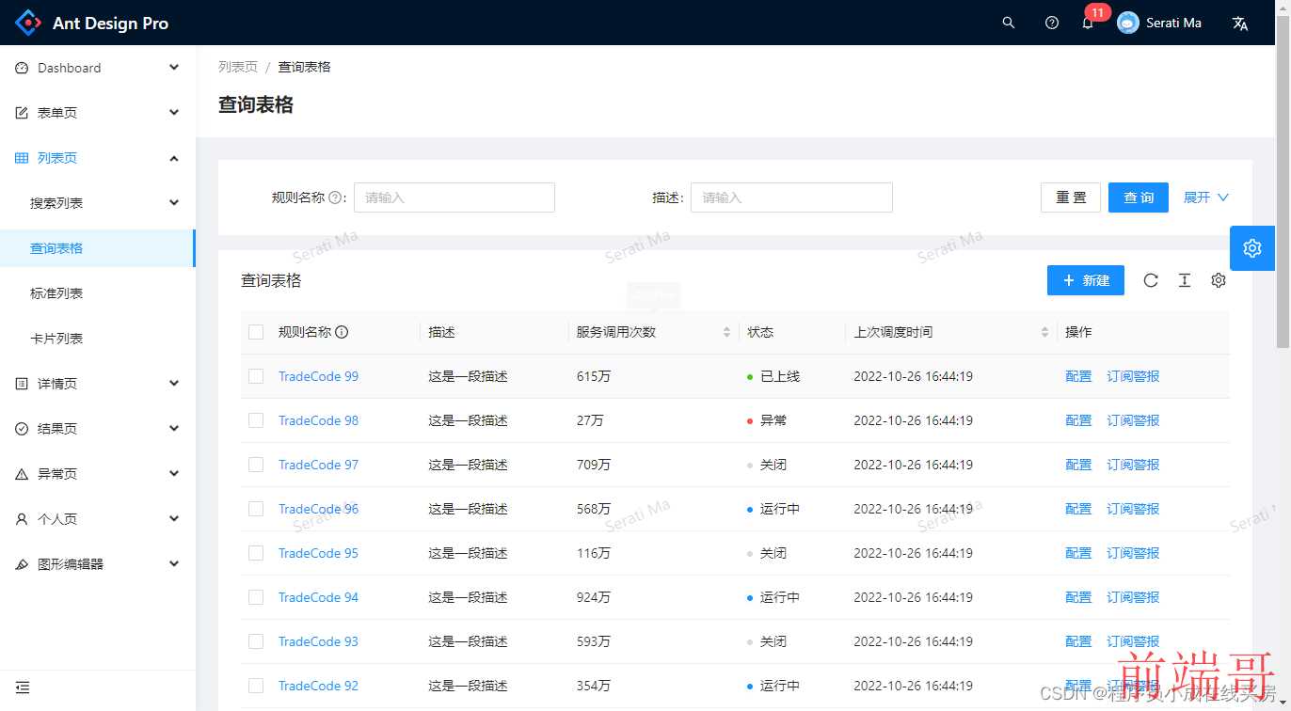Click the 详情页 profile icon
The width and height of the screenshot is (1291, 711).
tap(22, 384)
